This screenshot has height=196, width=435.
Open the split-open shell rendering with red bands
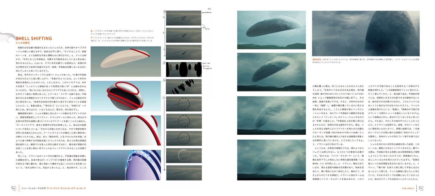tap(125, 96)
